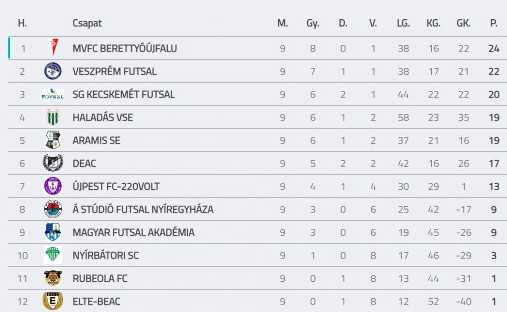Sort by the Csapat column header
Image resolution: width=507 pixels, height=312 pixels.
[87, 23]
